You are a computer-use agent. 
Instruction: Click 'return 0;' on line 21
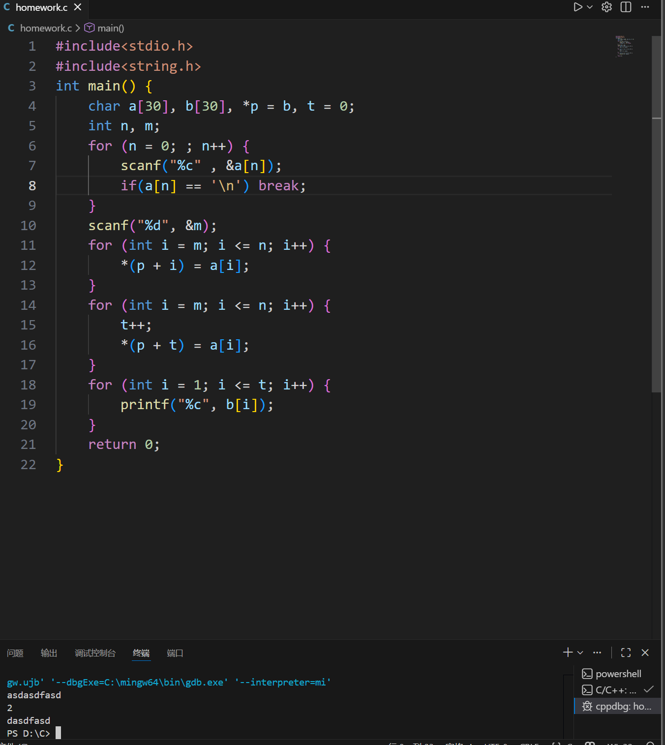123,445
